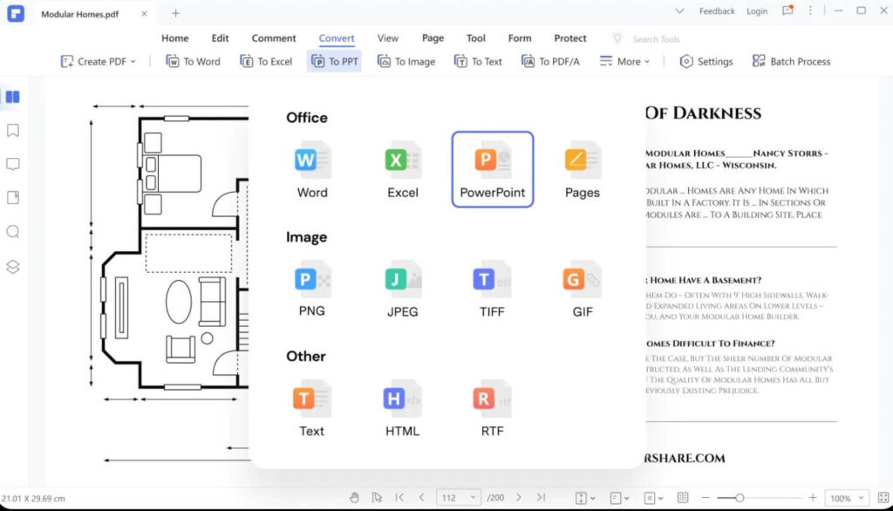The image size is (893, 511).
Task: Switch to the Edit tab
Action: pos(220,38)
